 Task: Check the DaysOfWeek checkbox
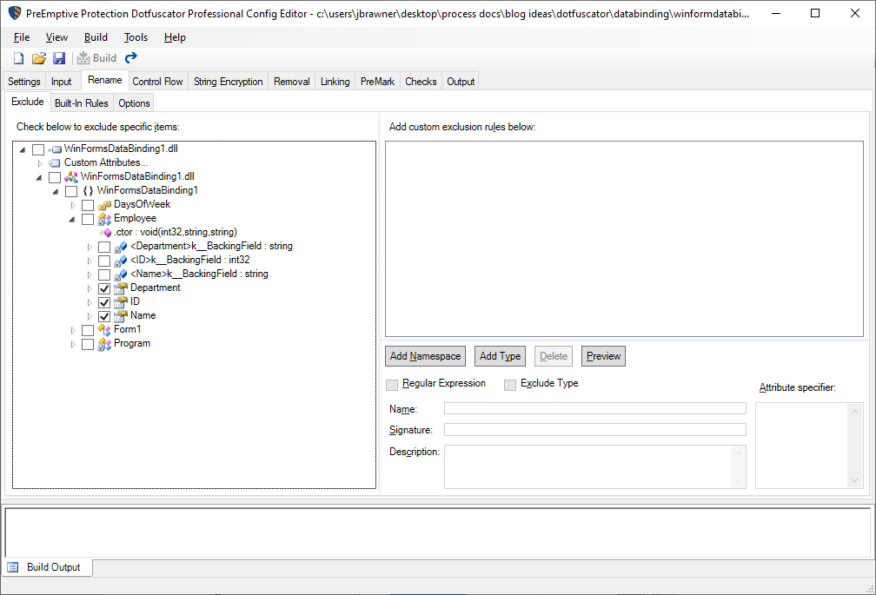pos(88,205)
